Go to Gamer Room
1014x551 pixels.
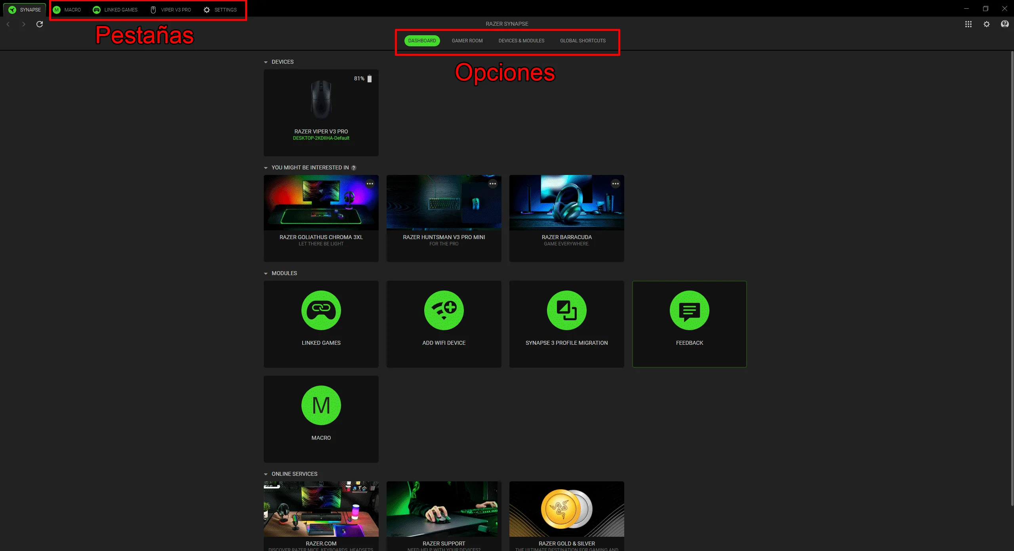click(467, 41)
